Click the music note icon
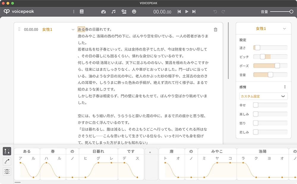Image resolution: width=297 pixels, height=184 pixels. 113,12
